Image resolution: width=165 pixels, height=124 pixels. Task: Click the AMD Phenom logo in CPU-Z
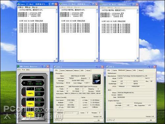coord(97,79)
